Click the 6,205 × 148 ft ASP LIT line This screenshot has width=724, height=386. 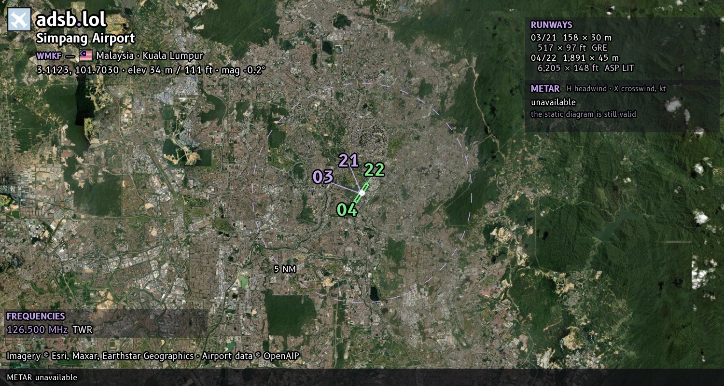click(586, 68)
